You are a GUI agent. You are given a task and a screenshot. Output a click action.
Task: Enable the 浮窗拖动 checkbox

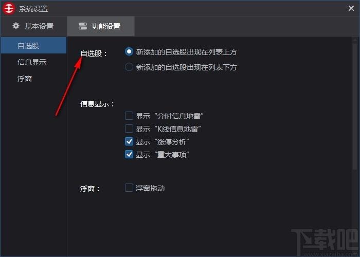click(129, 188)
